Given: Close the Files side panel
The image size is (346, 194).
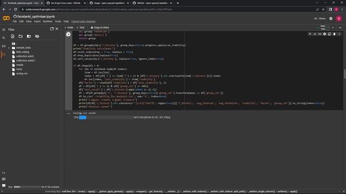Looking at the screenshot, I should (57, 29).
